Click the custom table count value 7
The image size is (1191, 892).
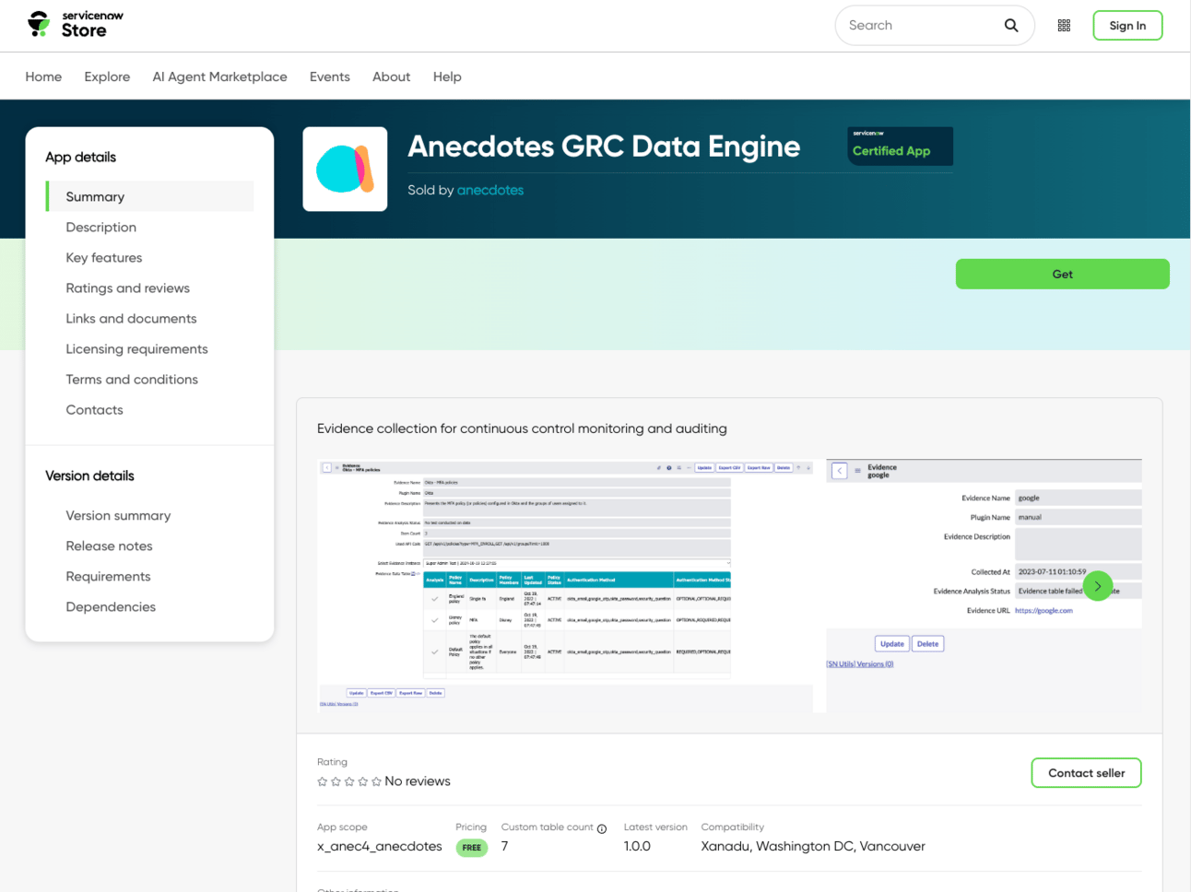tap(504, 846)
